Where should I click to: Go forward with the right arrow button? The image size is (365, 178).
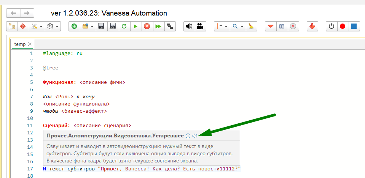(27, 13)
